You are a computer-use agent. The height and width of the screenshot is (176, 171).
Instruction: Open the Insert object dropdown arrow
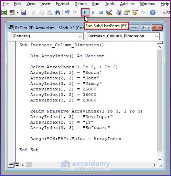point(18,12)
